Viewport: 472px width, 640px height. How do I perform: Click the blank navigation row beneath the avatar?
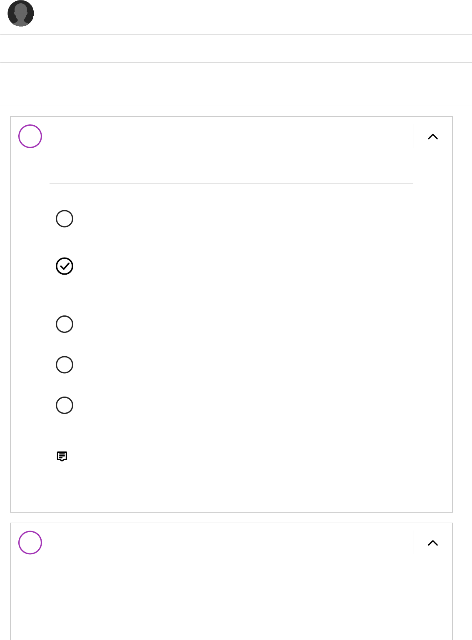click(x=236, y=49)
